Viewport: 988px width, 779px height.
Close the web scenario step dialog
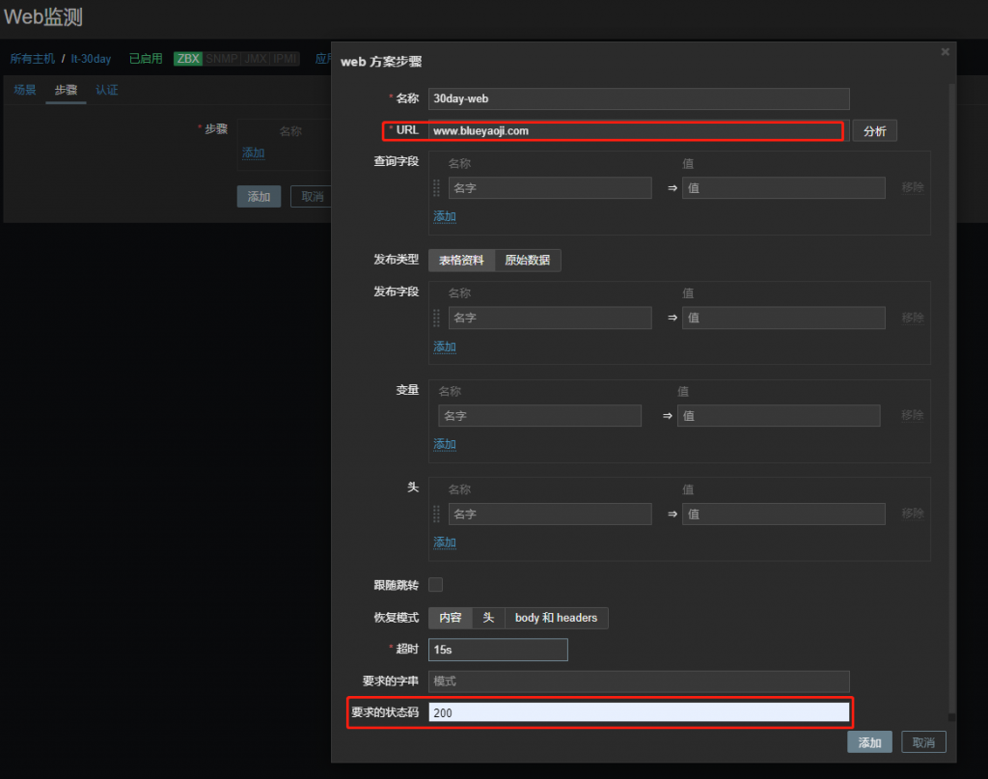(x=945, y=52)
